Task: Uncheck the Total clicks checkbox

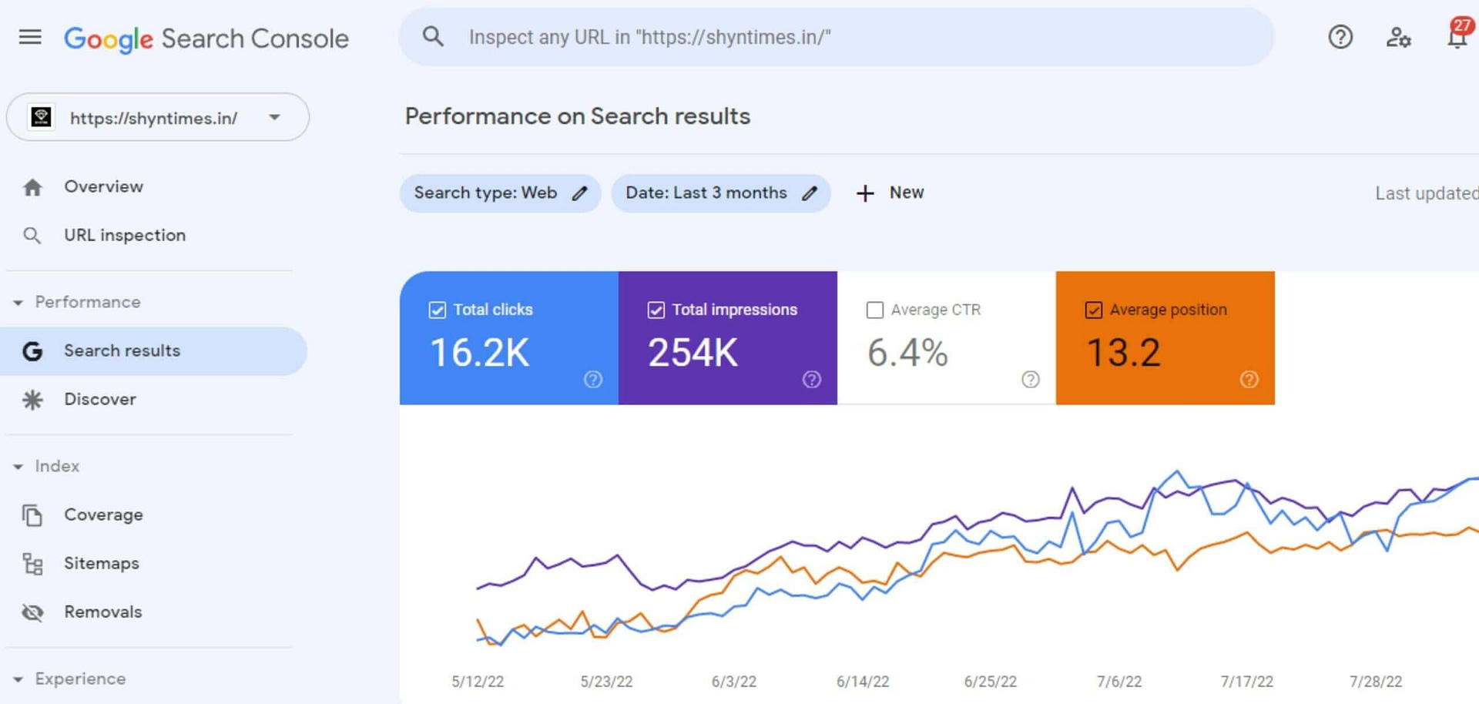Action: [x=437, y=310]
